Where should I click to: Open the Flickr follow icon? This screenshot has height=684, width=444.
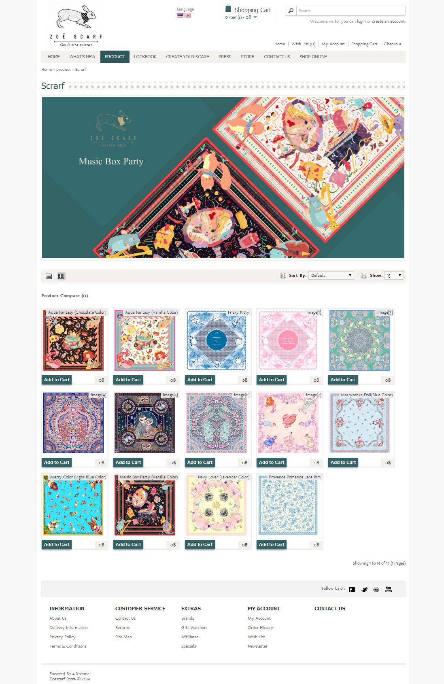[x=376, y=590]
